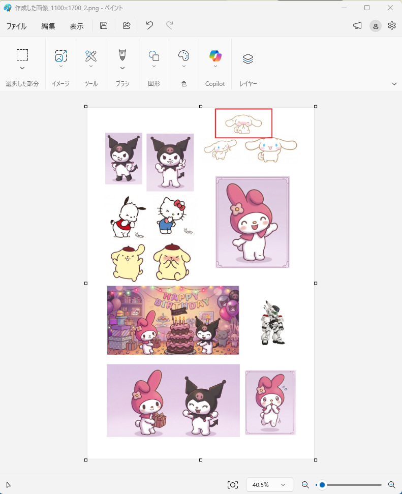Screen dimensions: 402x494
Task: Click the 色 color palette icon
Action: pos(183,56)
